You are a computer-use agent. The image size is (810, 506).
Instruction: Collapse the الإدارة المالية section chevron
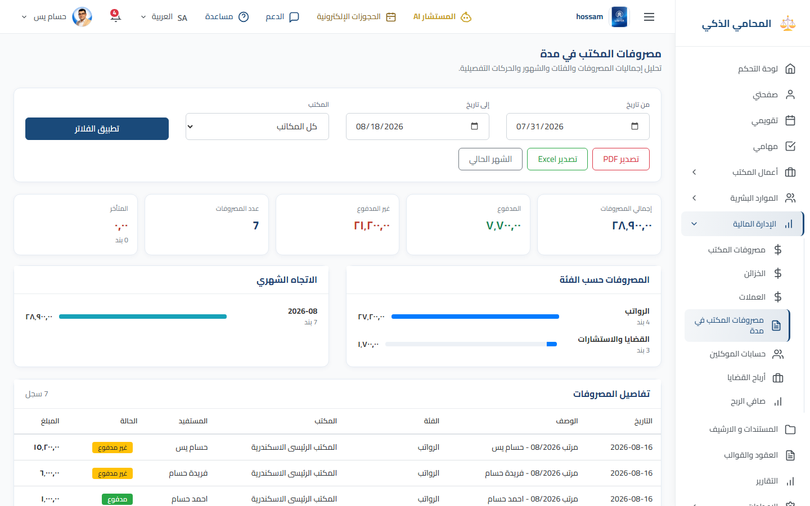coord(694,224)
